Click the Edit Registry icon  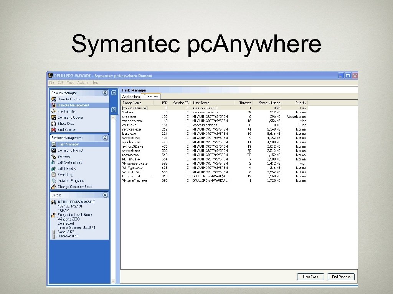click(54, 168)
